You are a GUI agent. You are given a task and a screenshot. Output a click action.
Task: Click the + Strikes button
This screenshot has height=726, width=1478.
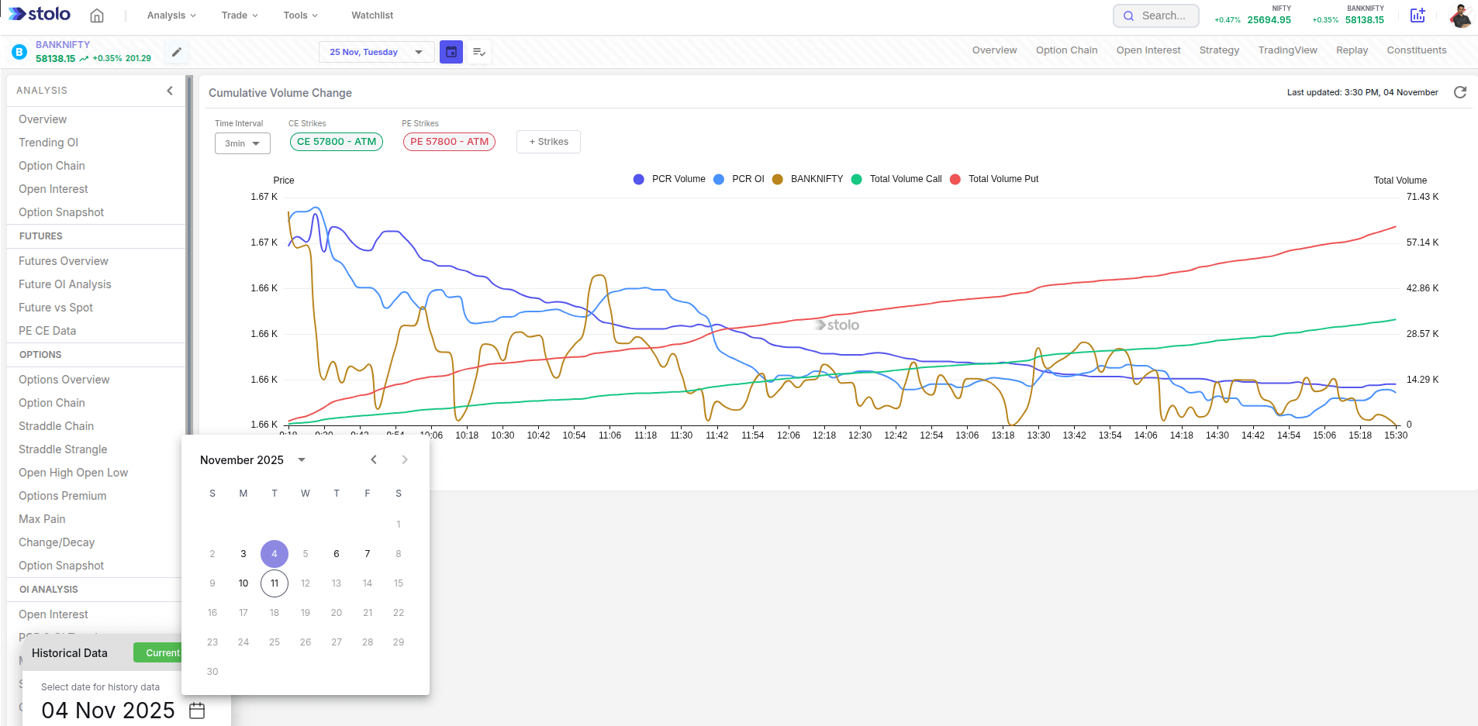tap(548, 141)
